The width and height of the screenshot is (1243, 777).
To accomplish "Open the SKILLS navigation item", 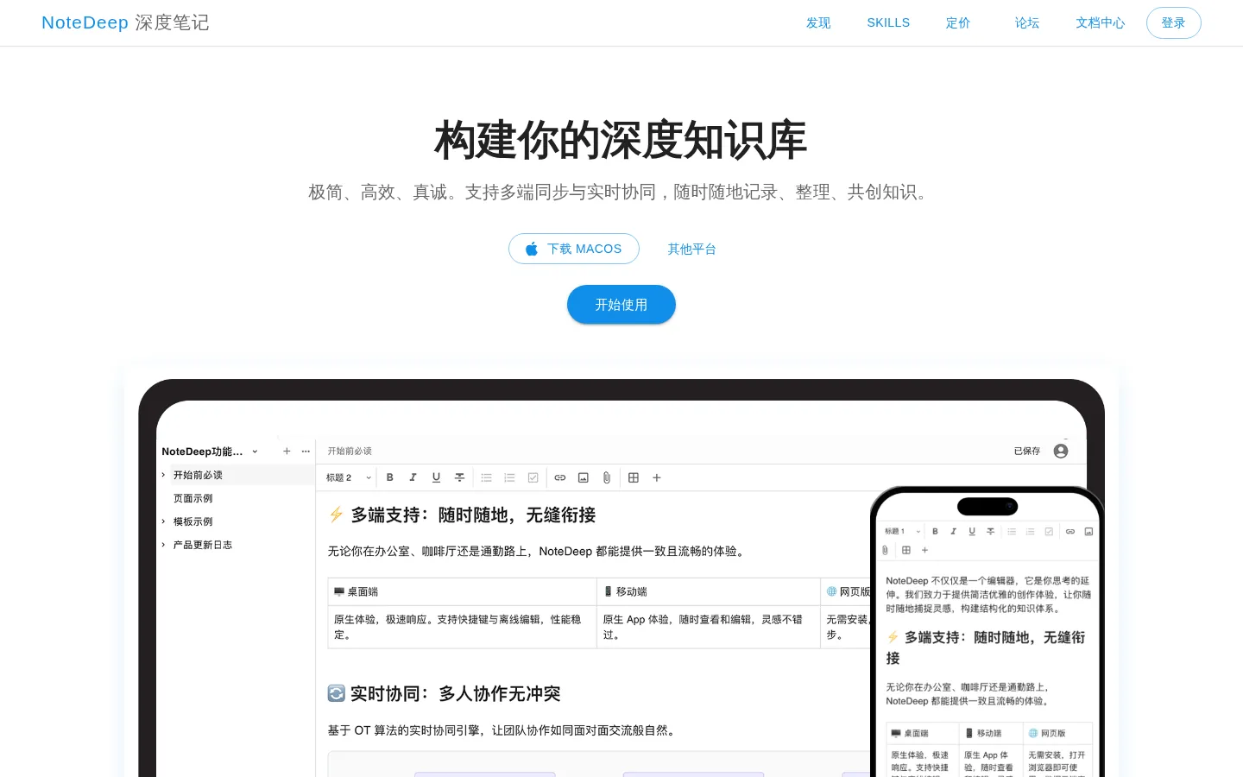I will pos(888,23).
